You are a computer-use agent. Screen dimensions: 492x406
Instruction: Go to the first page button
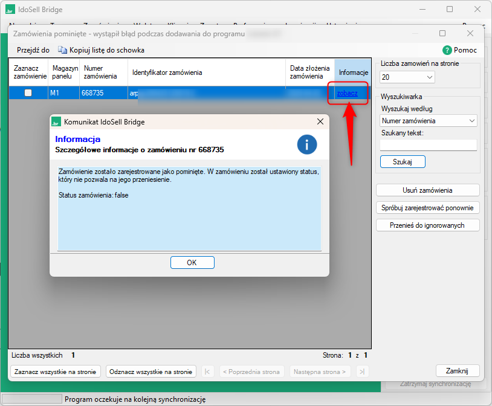207,372
